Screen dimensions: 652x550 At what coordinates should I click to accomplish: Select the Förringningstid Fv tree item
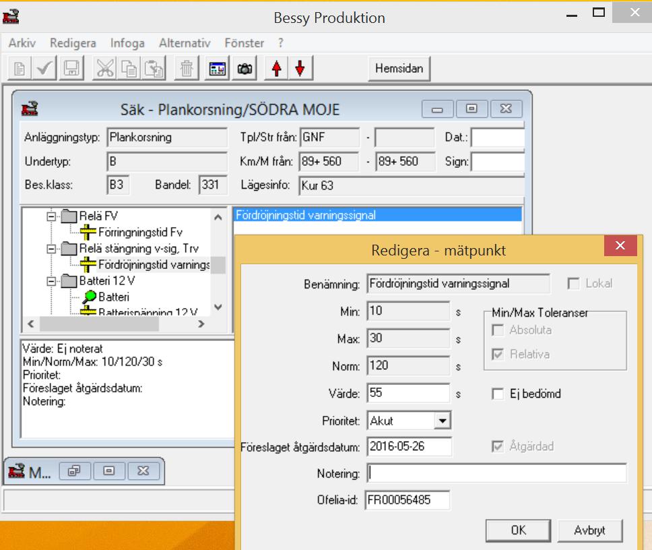coord(140,232)
